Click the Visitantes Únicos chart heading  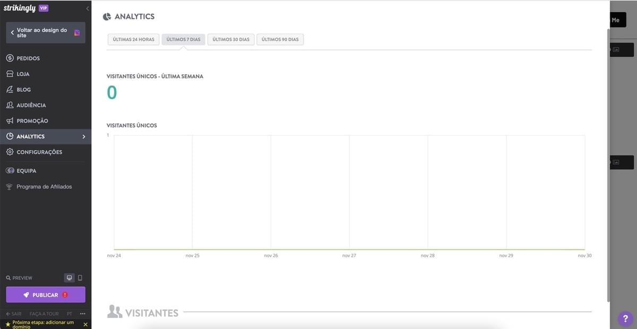(x=132, y=126)
